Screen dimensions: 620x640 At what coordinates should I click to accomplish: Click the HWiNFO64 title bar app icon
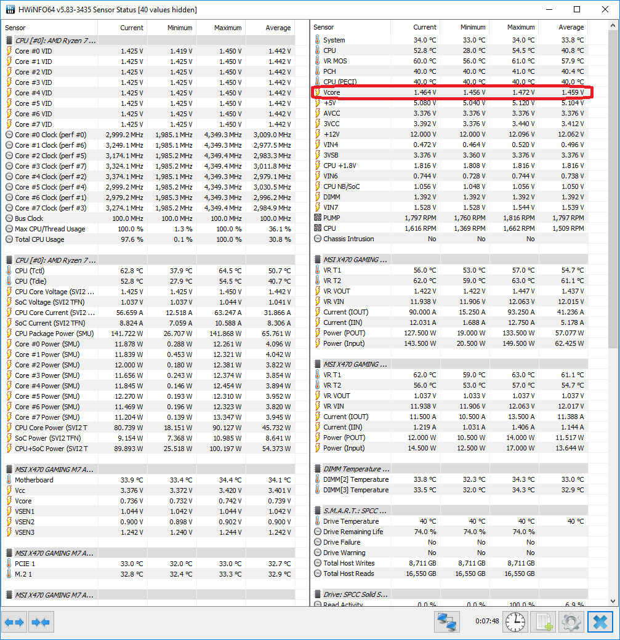(10, 9)
